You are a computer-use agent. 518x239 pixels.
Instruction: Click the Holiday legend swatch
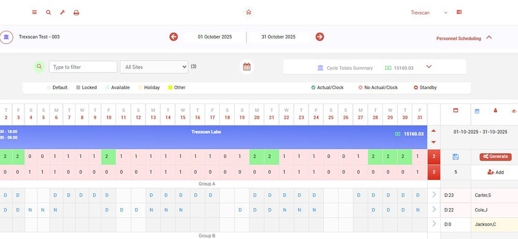pos(140,88)
